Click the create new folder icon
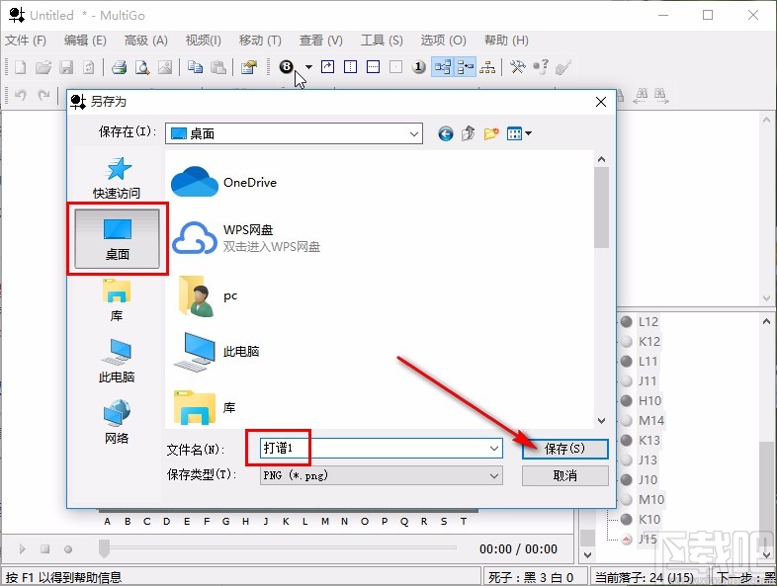Viewport: 777px width, 586px height. coord(491,133)
